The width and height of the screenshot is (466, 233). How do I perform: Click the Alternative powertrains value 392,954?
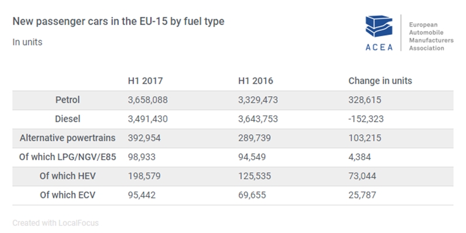pos(144,138)
